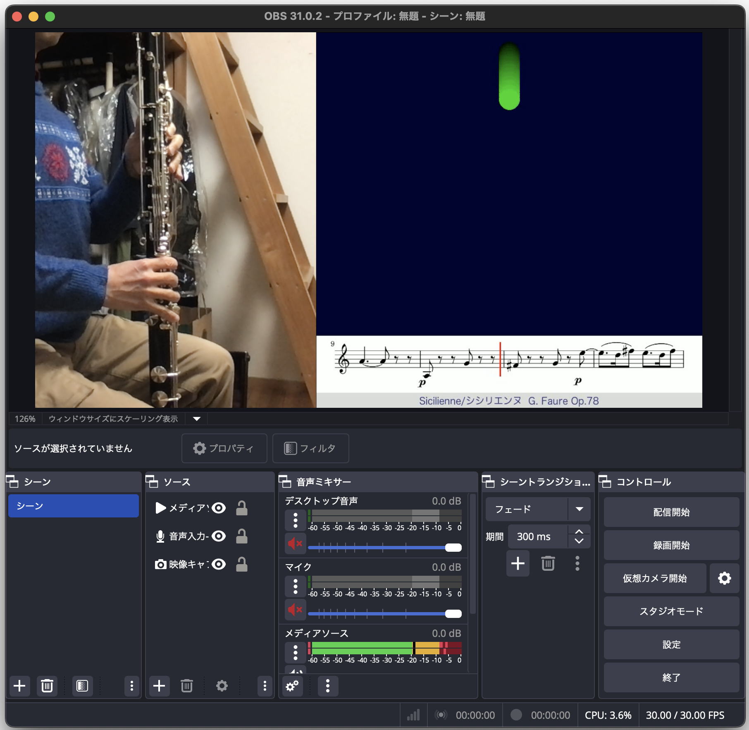
Task: Click the remove scene trash icon
Action: pos(47,686)
